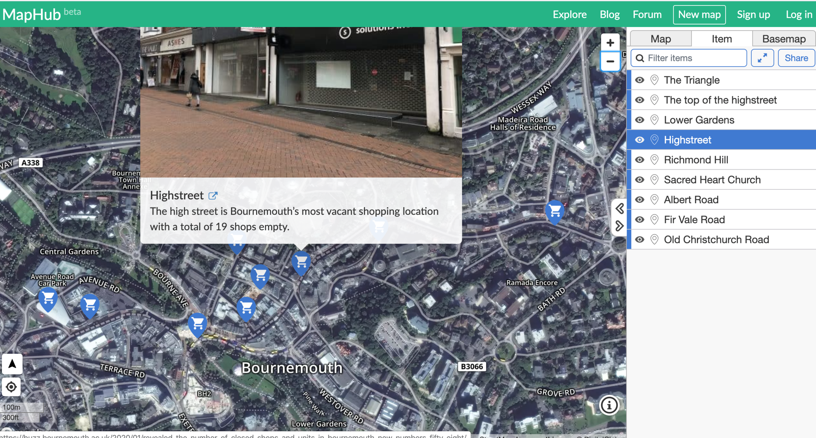Hide Old Christchurch Road marker
Screen dimensions: 816x438
pos(639,240)
